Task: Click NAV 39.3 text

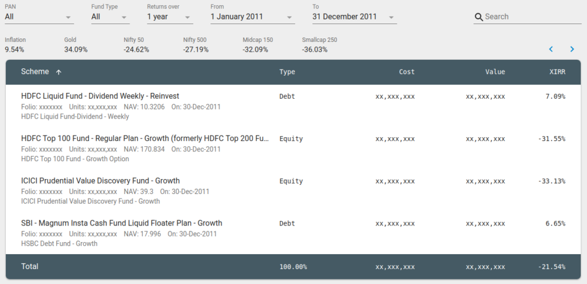Action: coord(139,192)
